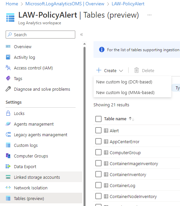Screen dimensions: 180x206
Task: Open Access control (IAM) menu item
Action: pyautogui.click(x=33, y=68)
